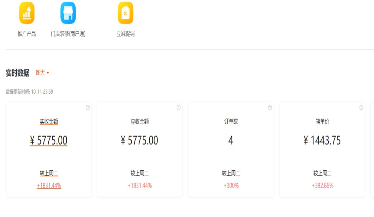Click help icon on 订单数 card
The image size is (374, 217).
(x=270, y=108)
